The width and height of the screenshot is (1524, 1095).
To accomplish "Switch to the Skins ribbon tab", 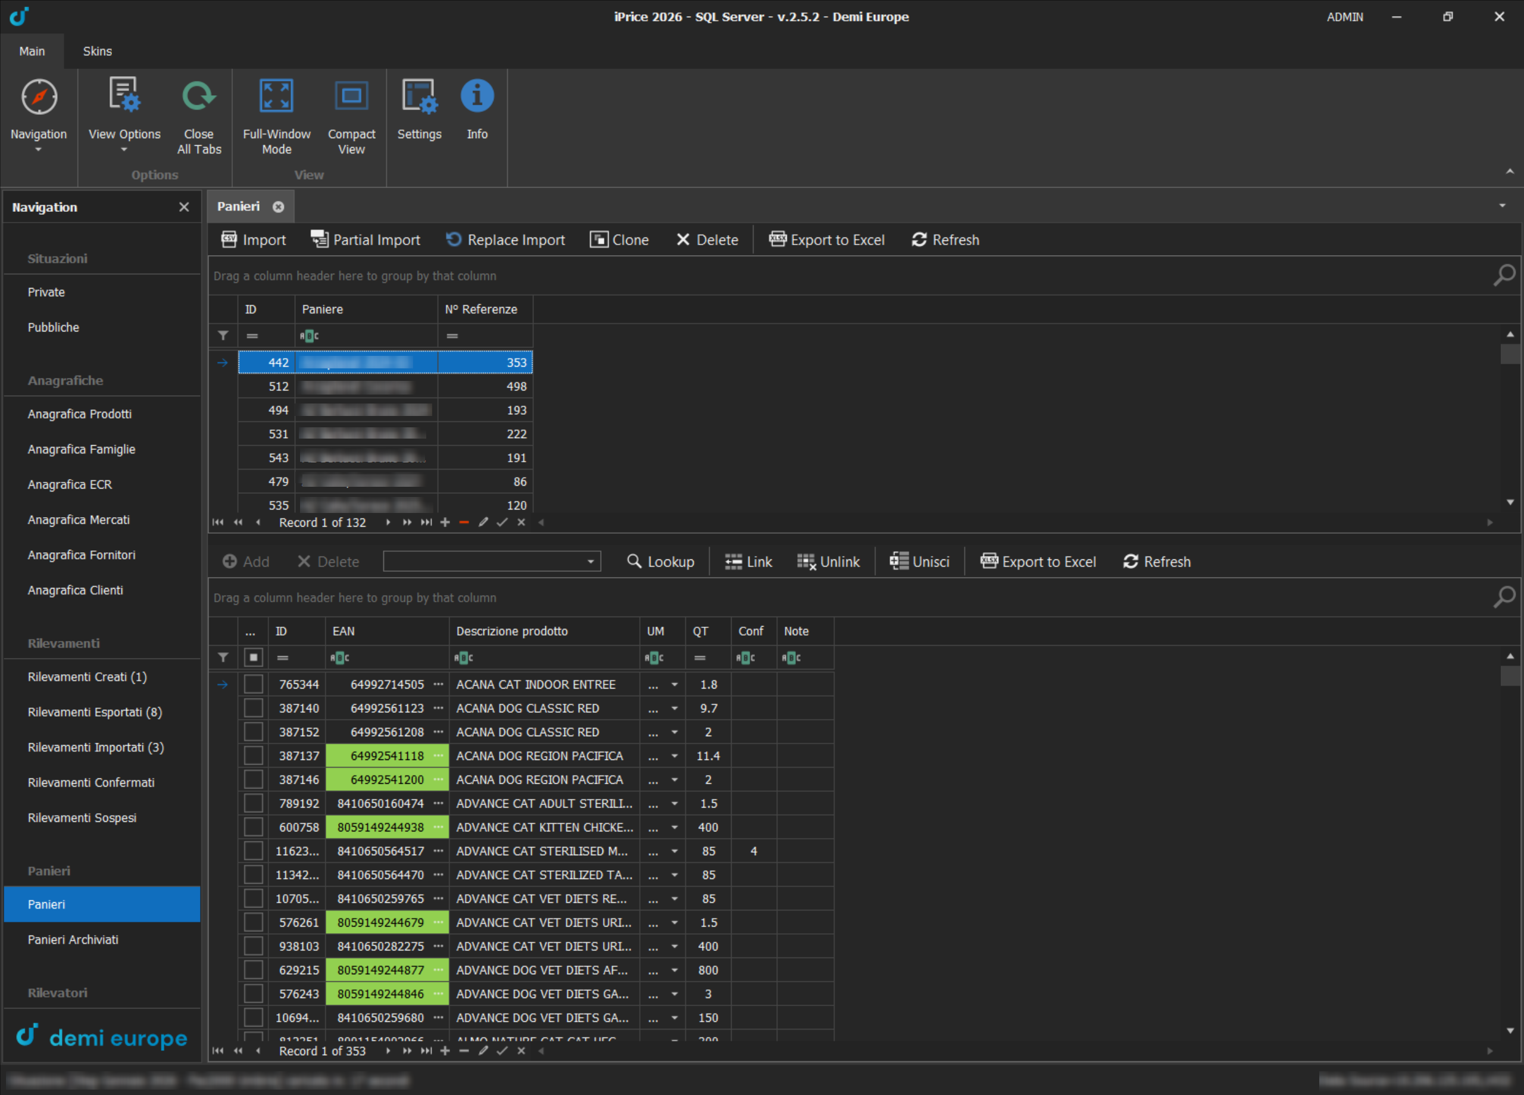I will (x=98, y=51).
